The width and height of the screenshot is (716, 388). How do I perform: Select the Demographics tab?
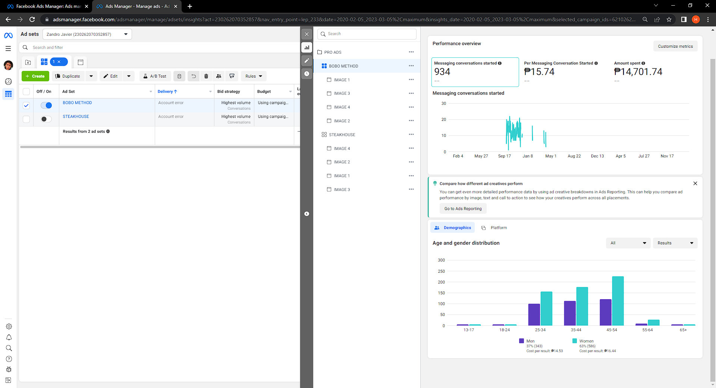point(453,228)
